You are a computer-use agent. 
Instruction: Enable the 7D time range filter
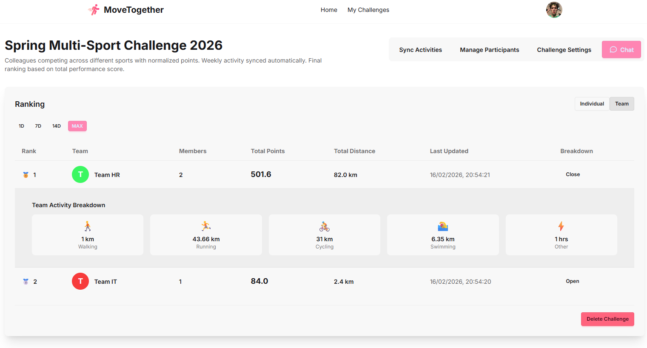[38, 126]
